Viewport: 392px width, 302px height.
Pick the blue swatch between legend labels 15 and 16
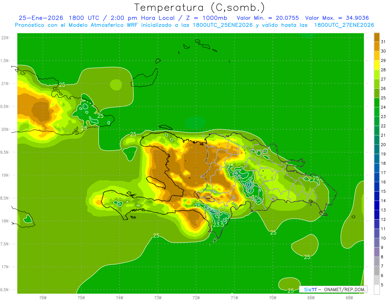click(377, 187)
